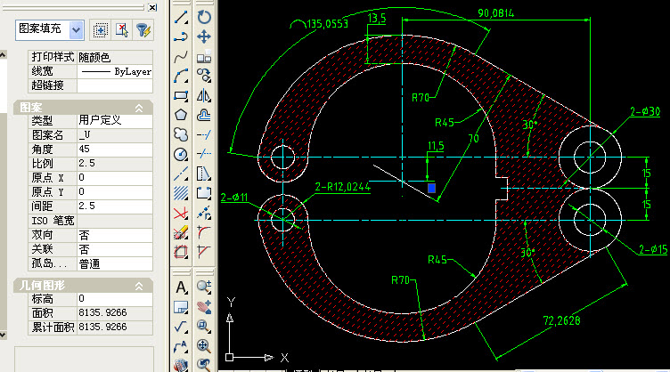The width and height of the screenshot is (670, 372).
Task: Open the 孤岛 field showing 普通
Action: [x=115, y=263]
